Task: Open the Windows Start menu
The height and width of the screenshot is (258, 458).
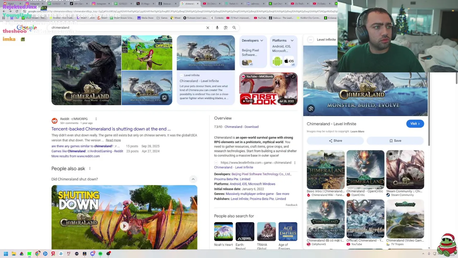Action: [x=6, y=254]
